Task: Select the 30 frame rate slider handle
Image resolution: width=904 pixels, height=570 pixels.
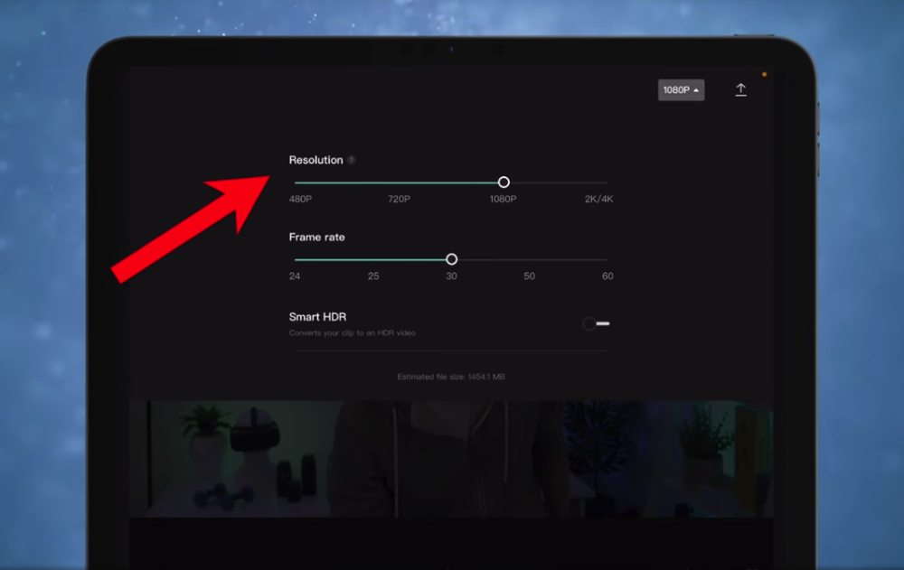Action: 451,259
